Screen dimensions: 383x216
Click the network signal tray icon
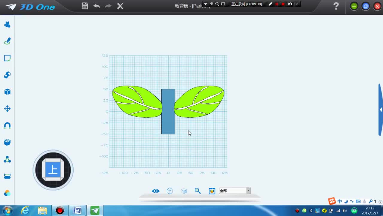pyautogui.click(x=338, y=211)
